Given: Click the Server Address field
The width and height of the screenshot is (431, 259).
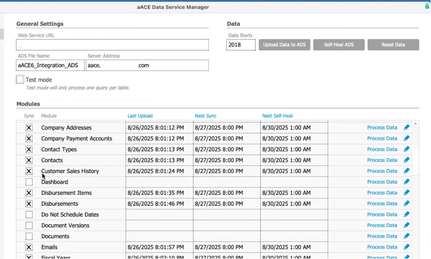Looking at the screenshot, I should [147, 65].
